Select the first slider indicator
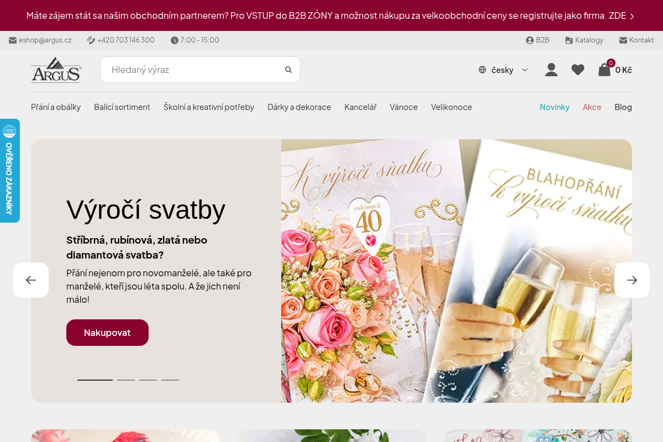Viewport: 663px width, 442px height. [95, 380]
